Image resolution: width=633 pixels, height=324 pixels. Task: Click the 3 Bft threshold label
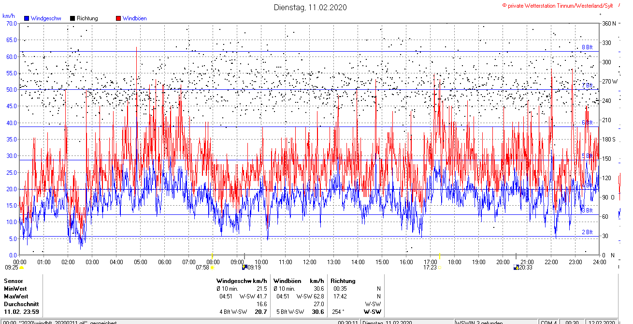point(587,211)
